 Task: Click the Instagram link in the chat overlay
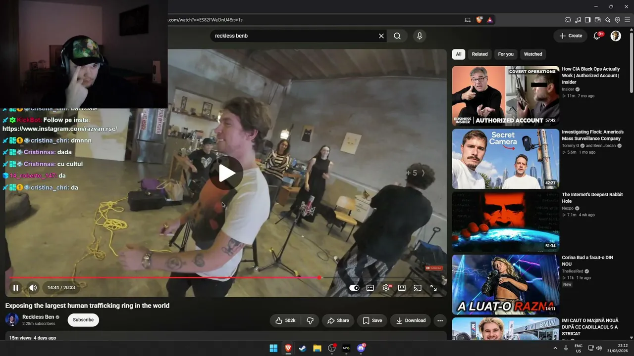[60, 129]
